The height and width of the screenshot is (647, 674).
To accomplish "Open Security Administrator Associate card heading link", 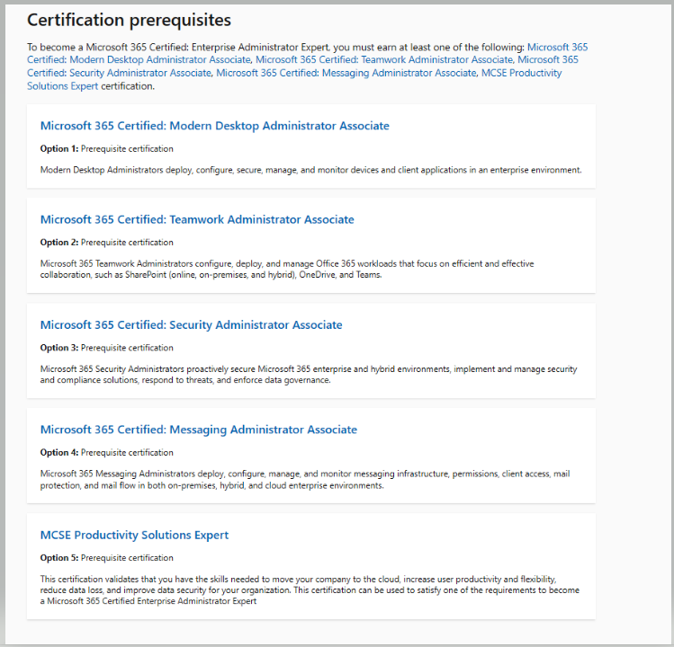I will [191, 325].
